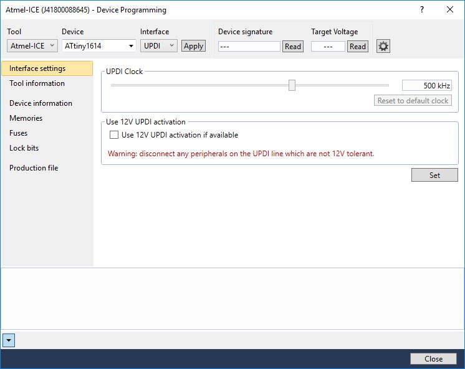Image resolution: width=465 pixels, height=369 pixels.
Task: Open the Tool dropdown showing Atmel-ICE
Action: pyautogui.click(x=32, y=46)
